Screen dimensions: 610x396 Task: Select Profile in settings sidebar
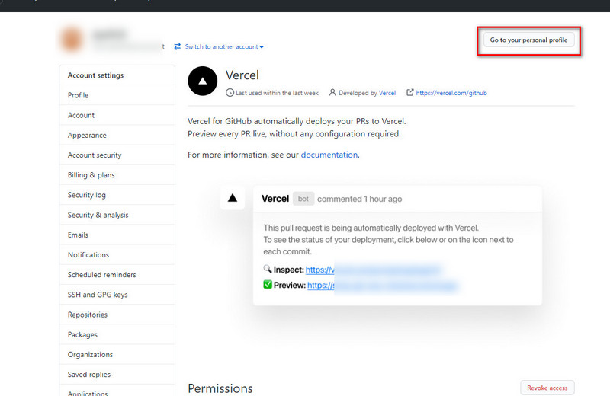point(117,95)
